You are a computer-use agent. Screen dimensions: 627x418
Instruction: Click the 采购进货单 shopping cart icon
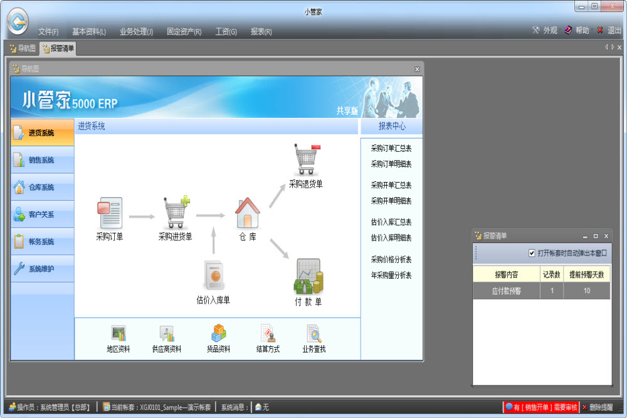pos(176,213)
